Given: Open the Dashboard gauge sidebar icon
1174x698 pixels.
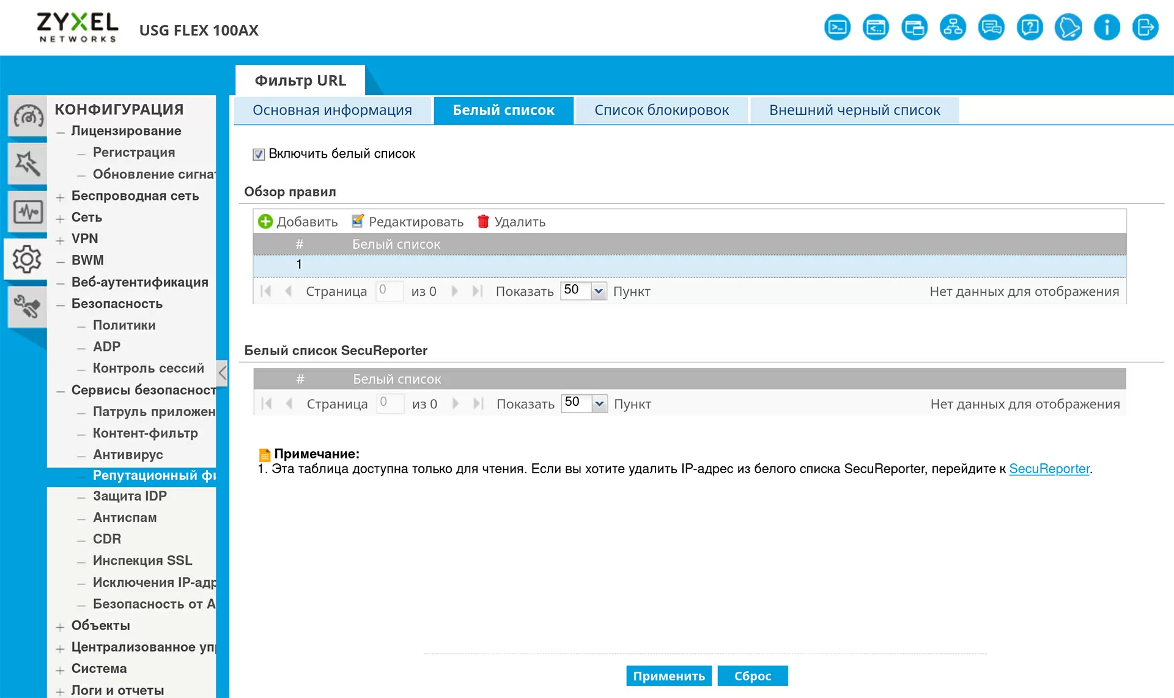Looking at the screenshot, I should 28,116.
